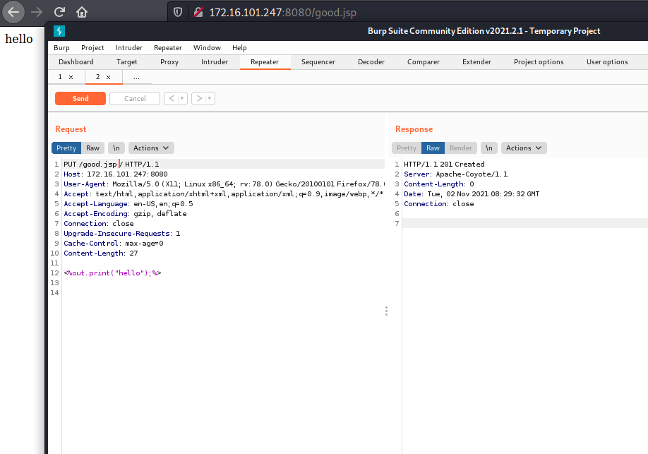Switch to the Dashboard tab
Image resolution: width=648 pixels, height=454 pixels.
[76, 62]
